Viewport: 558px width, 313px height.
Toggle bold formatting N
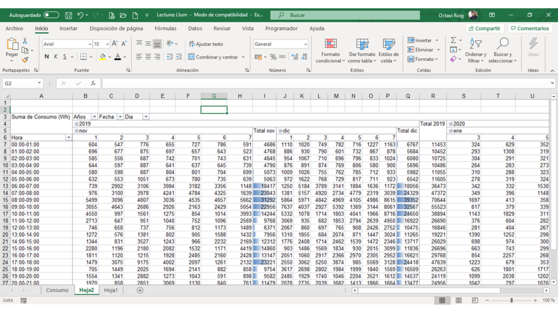pos(47,57)
